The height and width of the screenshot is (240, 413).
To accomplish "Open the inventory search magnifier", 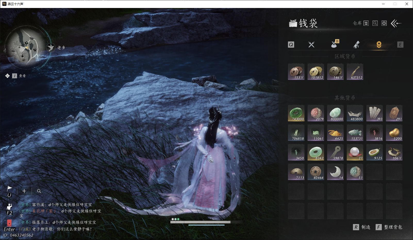I will [x=375, y=23].
